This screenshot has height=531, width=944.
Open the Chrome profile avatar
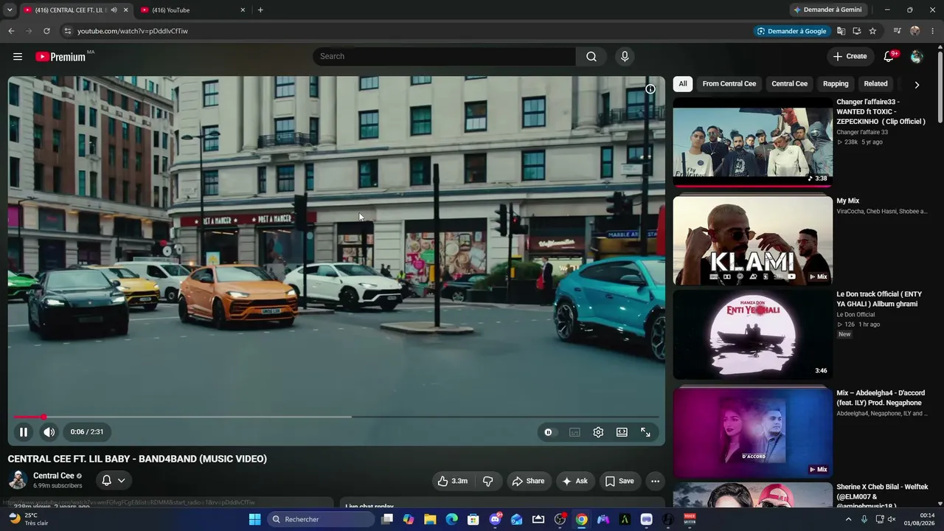click(x=915, y=31)
